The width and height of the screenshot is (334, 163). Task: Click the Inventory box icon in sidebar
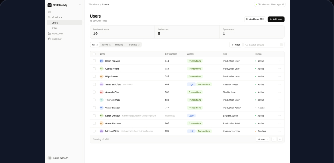(49, 39)
